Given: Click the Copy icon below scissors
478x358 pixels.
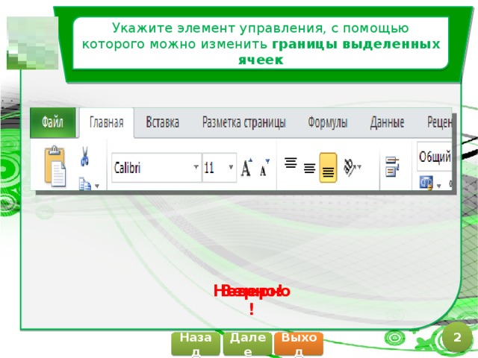Looking at the screenshot, I should click(x=84, y=184).
